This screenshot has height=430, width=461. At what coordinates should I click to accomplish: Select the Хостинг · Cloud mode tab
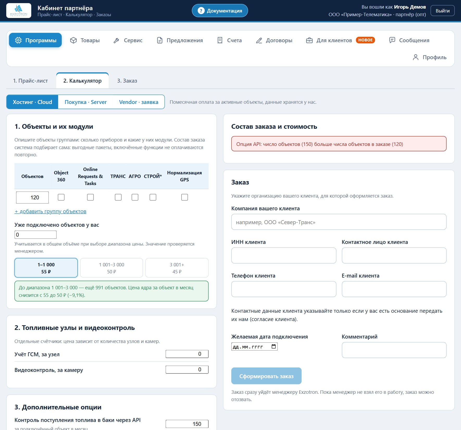click(33, 102)
